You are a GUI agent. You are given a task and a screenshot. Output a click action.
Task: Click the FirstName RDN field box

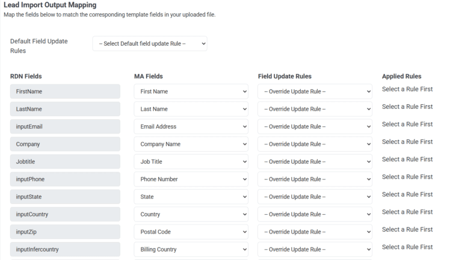[65, 91]
